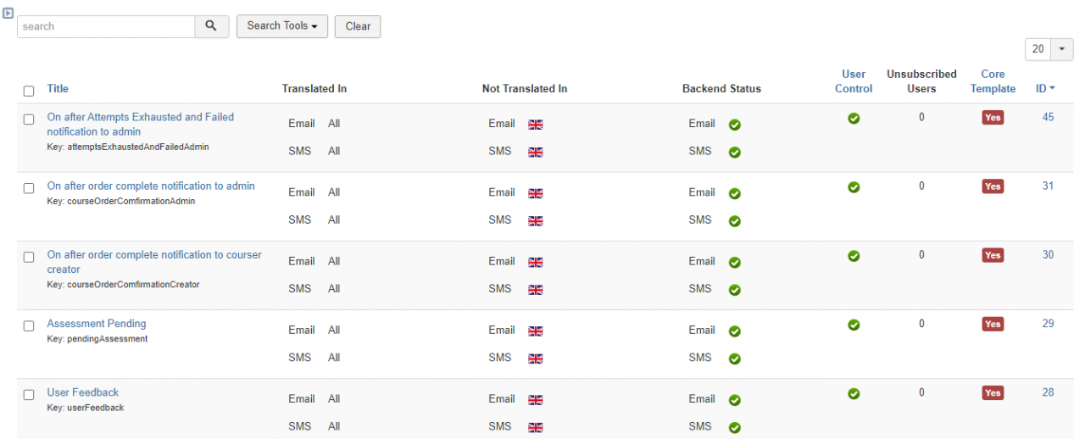Click the magnifying glass search button
Image resolution: width=1085 pixels, height=439 pixels.
coord(211,26)
